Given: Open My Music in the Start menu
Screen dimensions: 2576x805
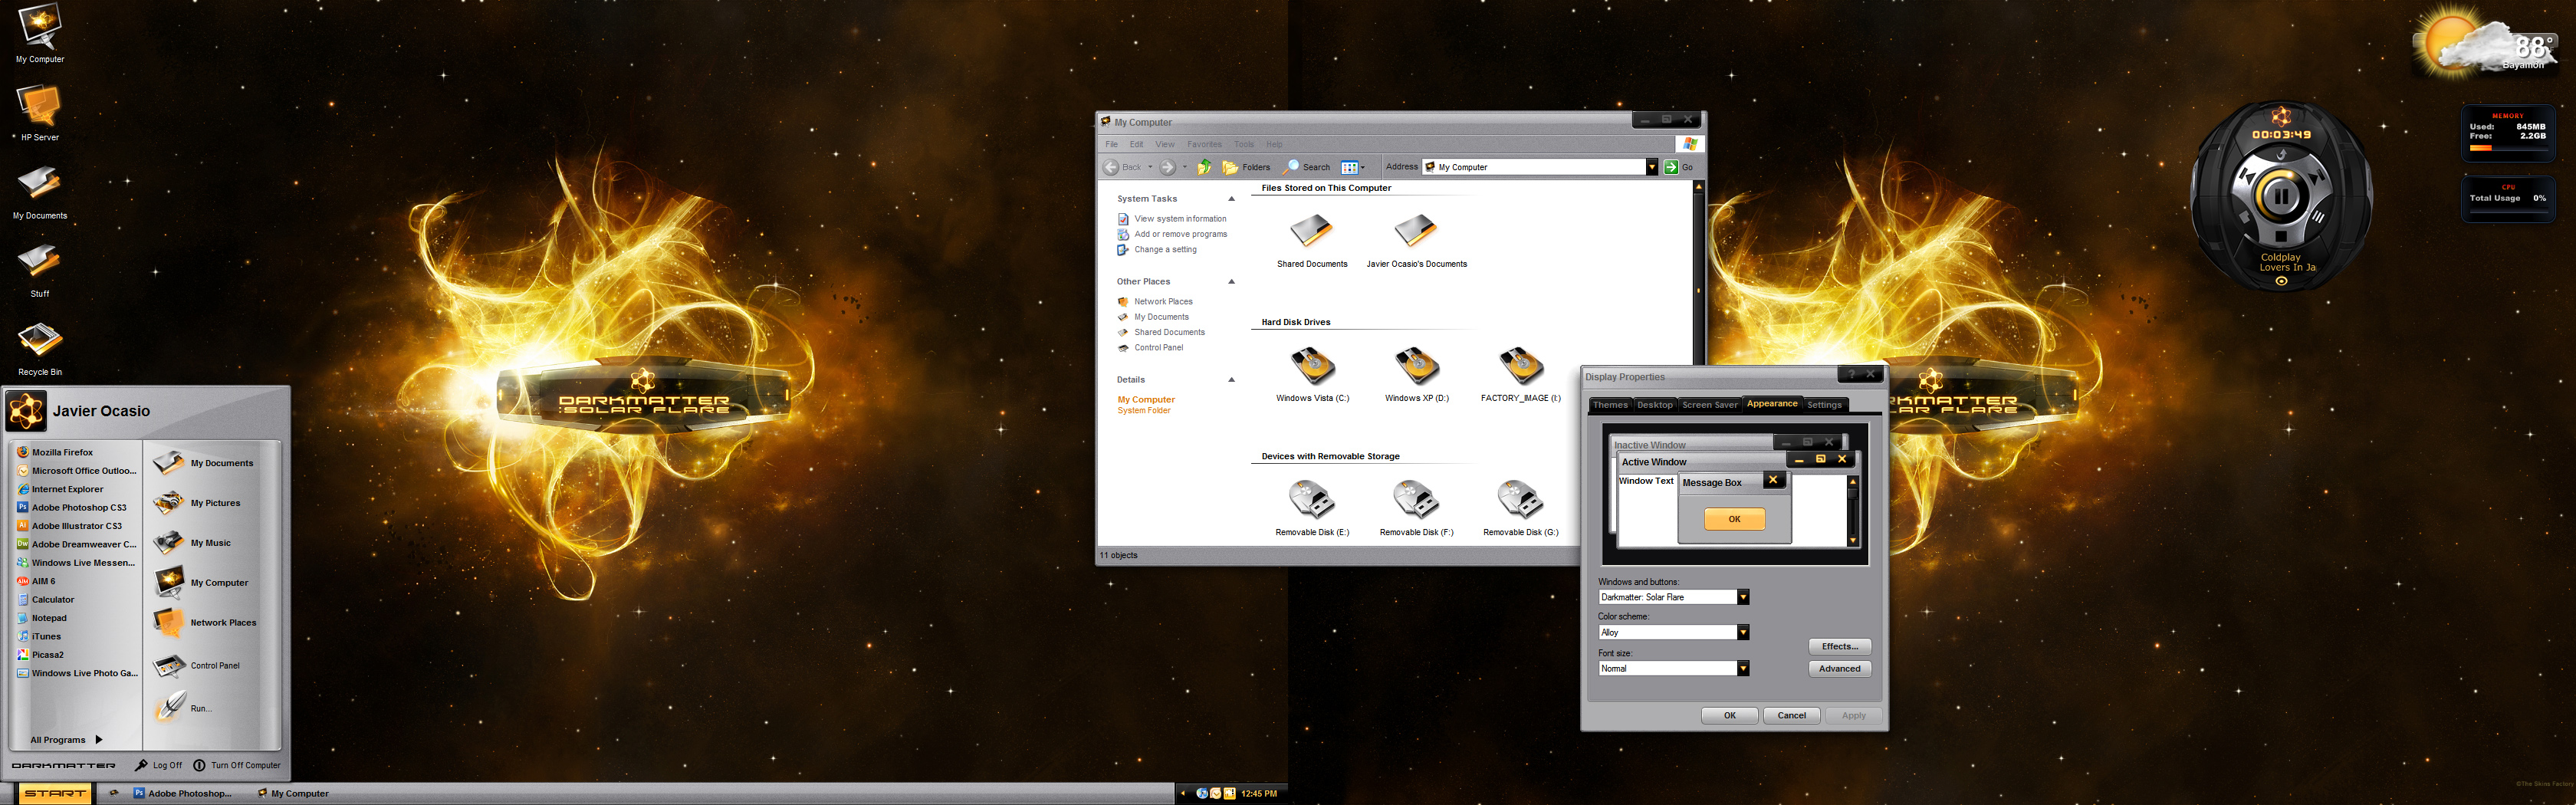Looking at the screenshot, I should coord(193,543).
